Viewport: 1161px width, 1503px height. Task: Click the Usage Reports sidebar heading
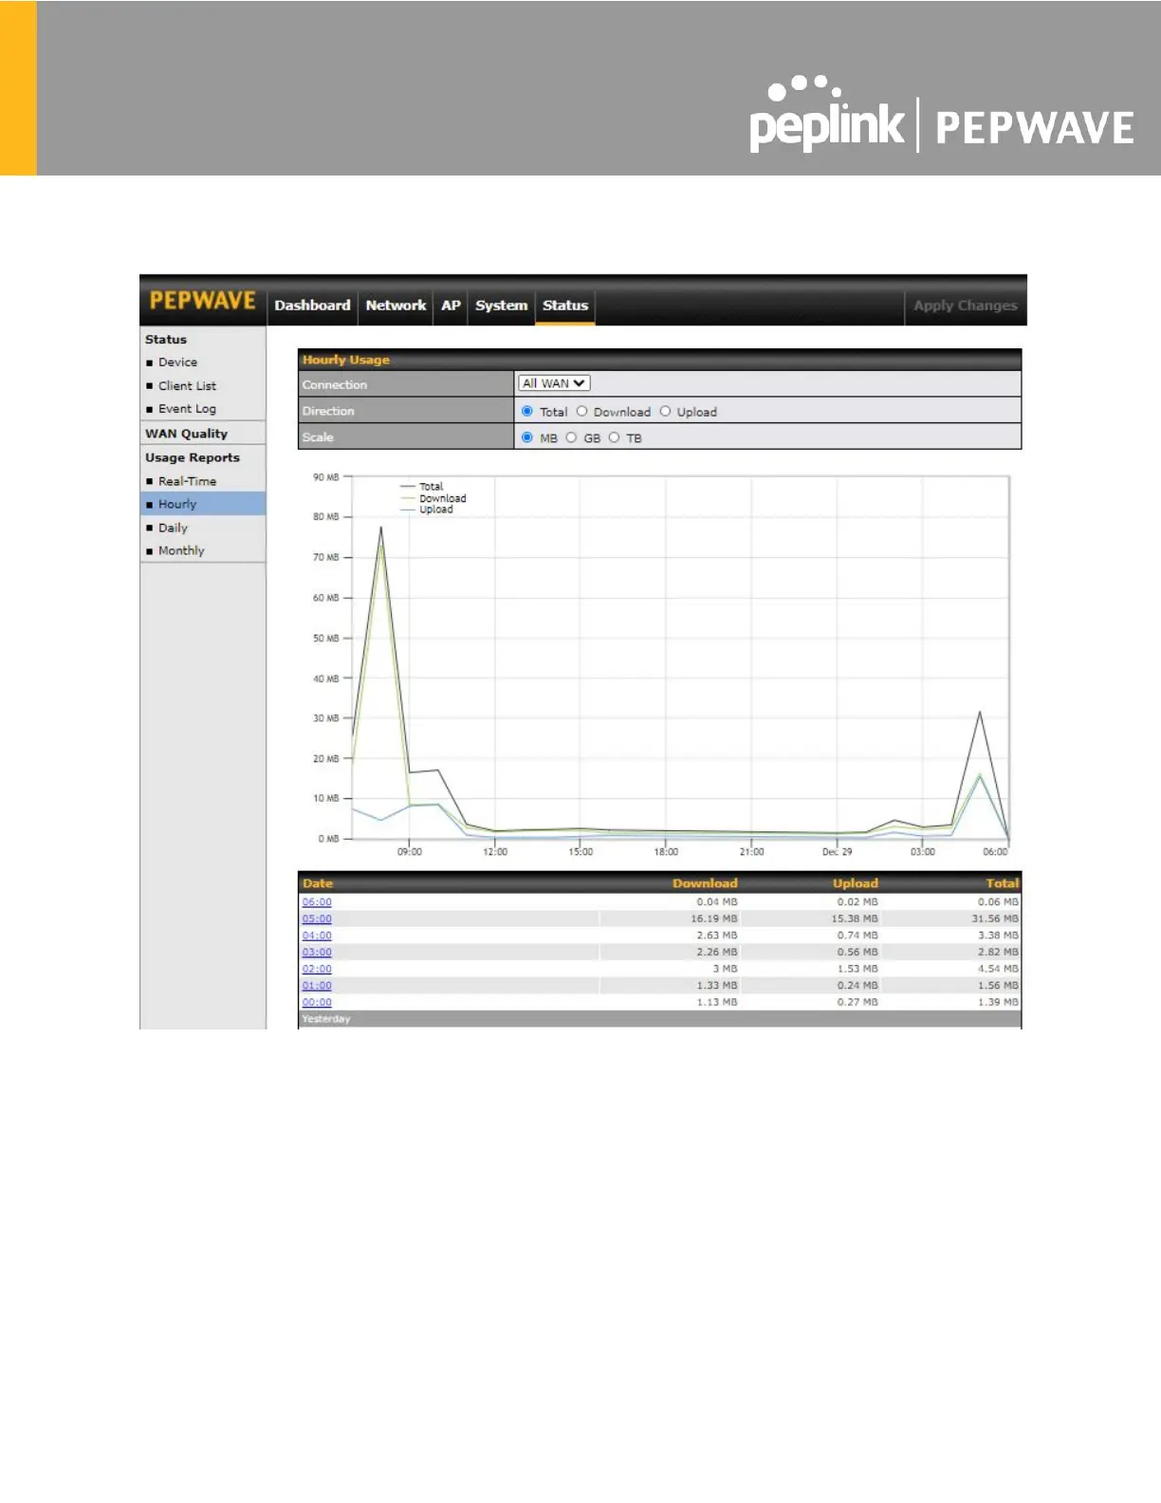click(x=193, y=457)
